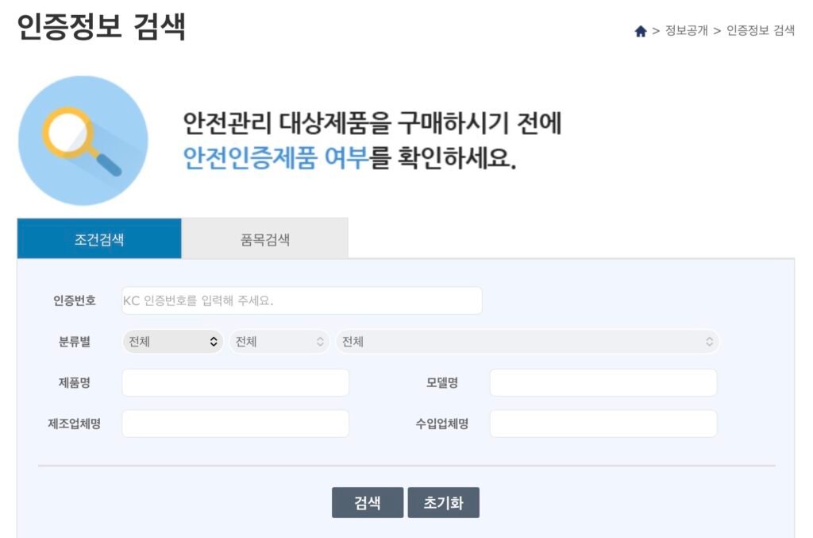This screenshot has width=813, height=538.
Task: Click the 수입업체명 entry box
Action: 602,423
